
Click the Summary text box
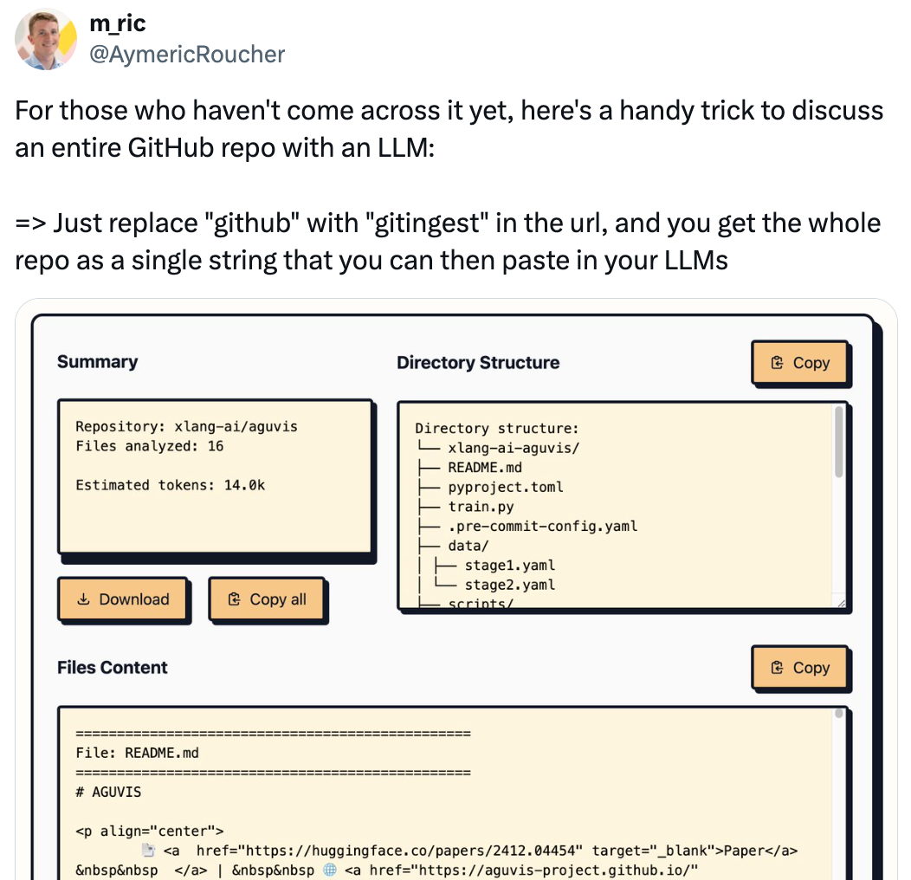pyautogui.click(x=215, y=476)
